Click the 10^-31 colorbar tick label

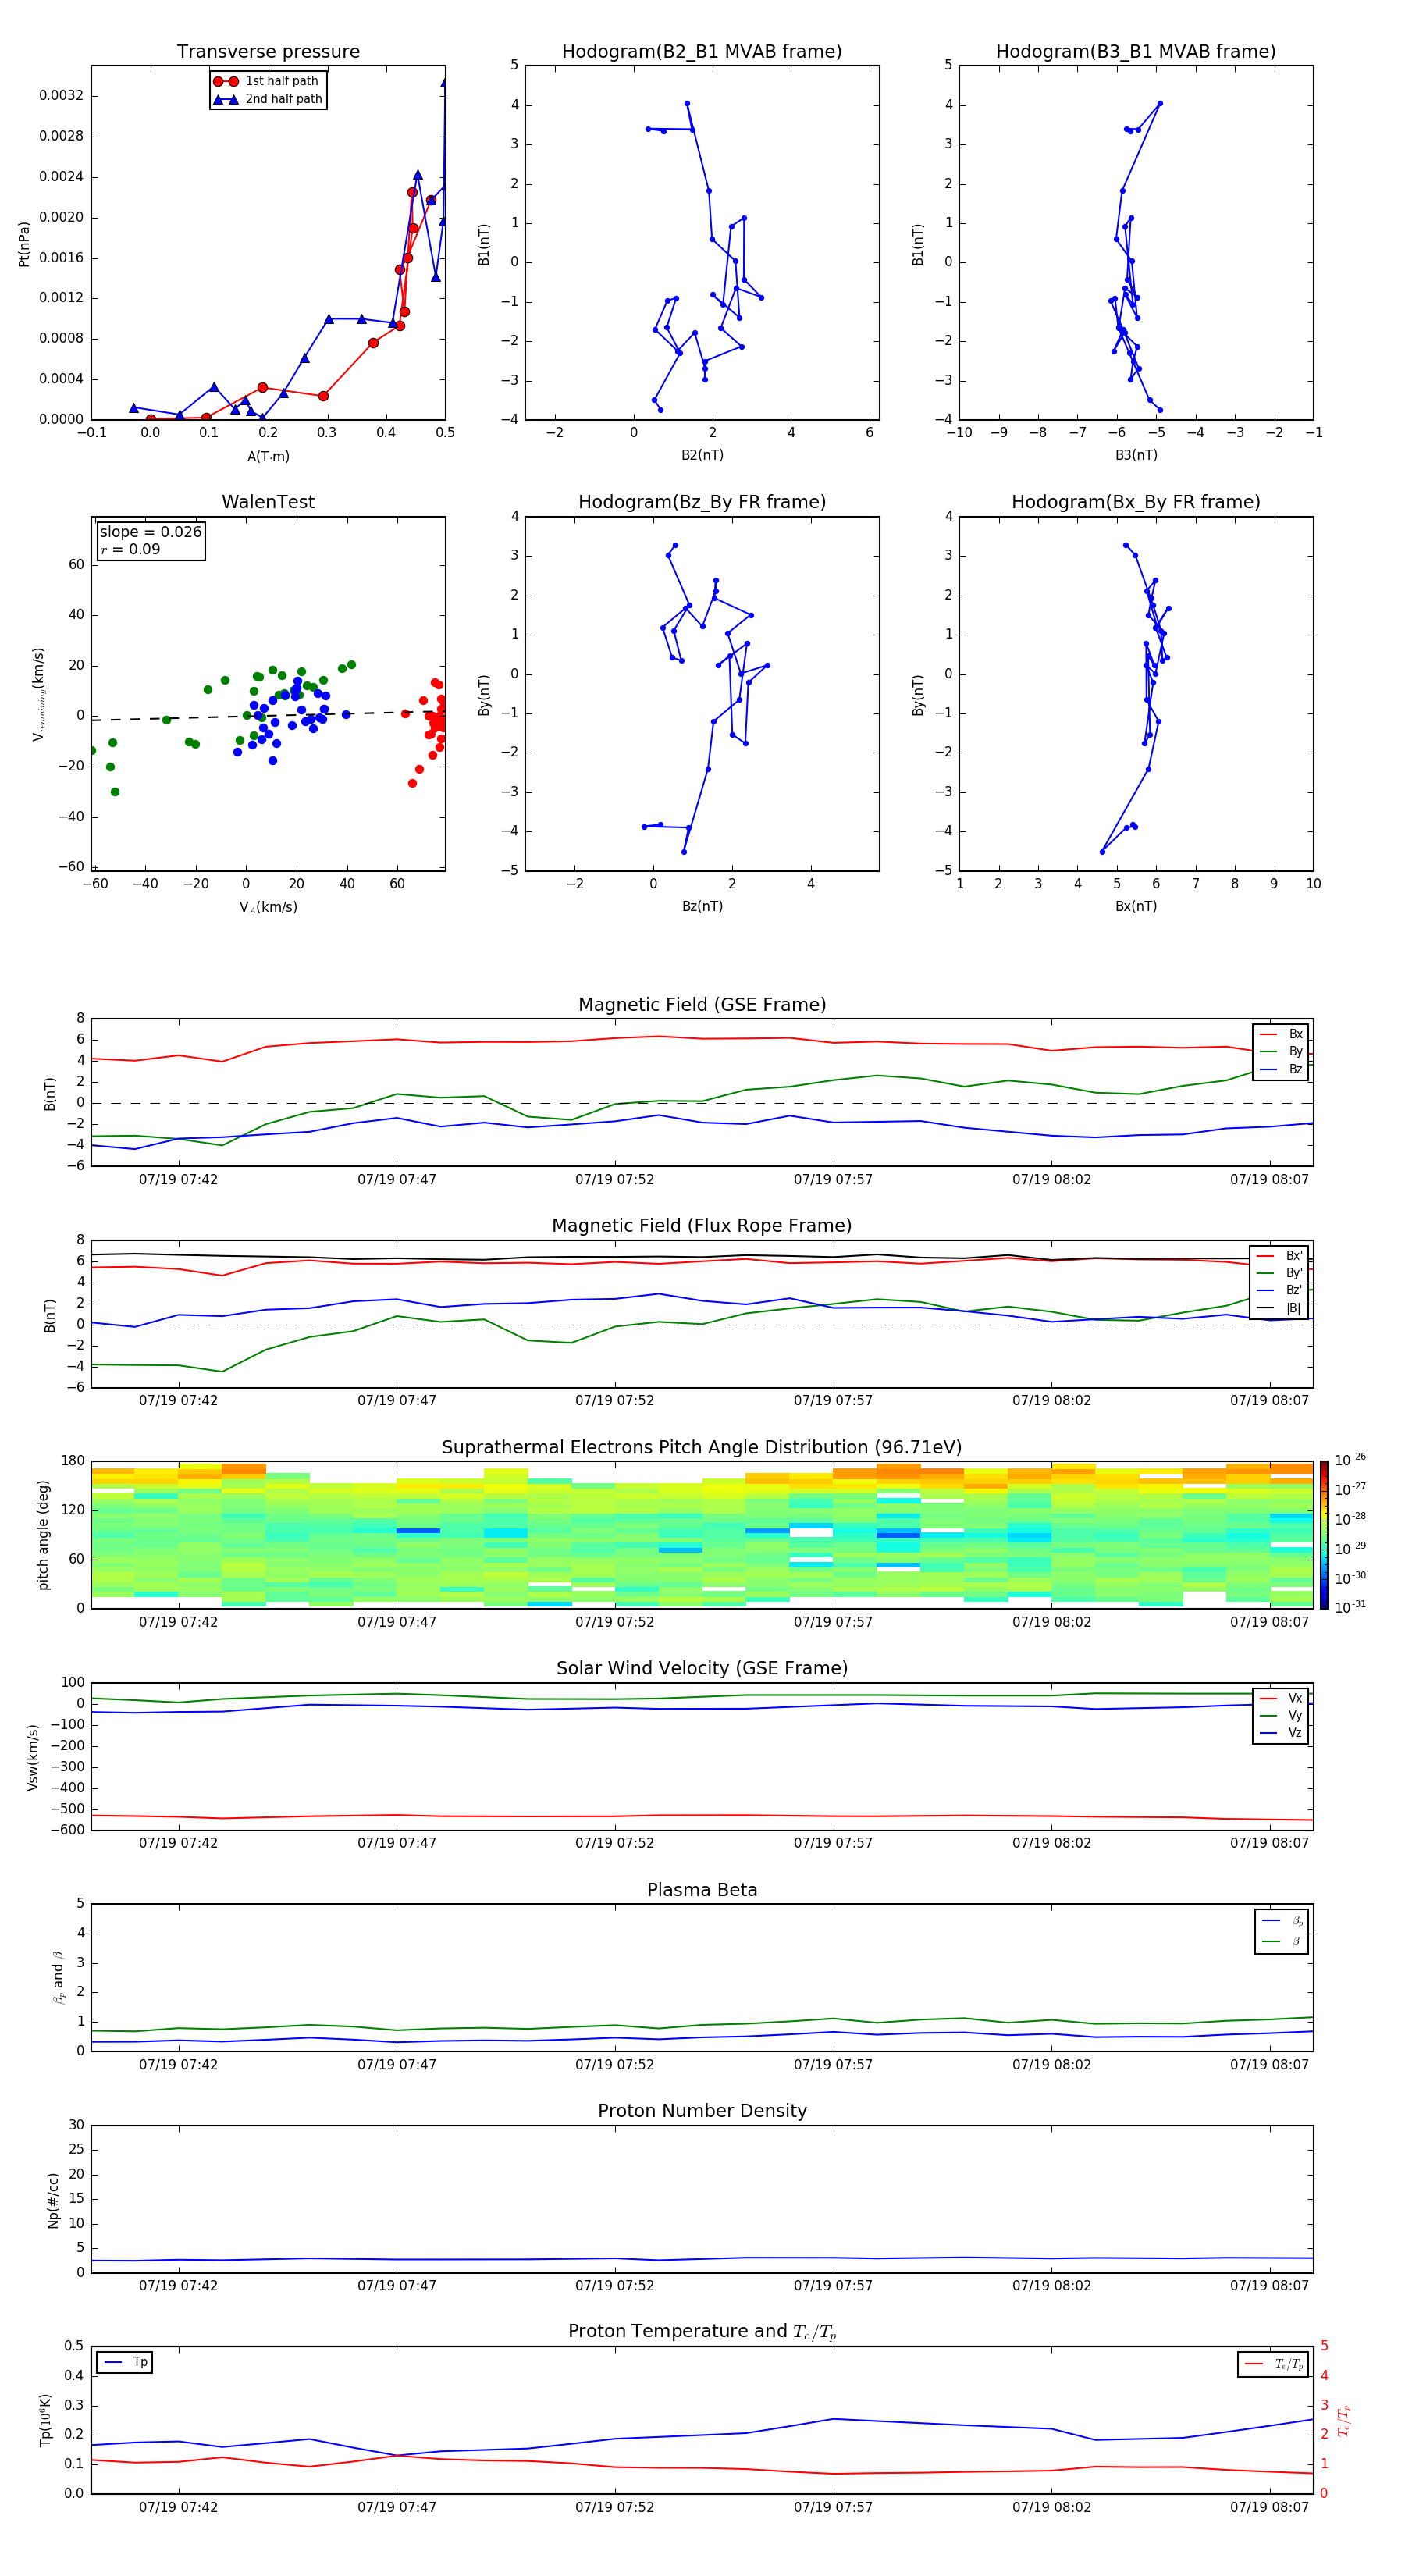tap(1350, 1607)
